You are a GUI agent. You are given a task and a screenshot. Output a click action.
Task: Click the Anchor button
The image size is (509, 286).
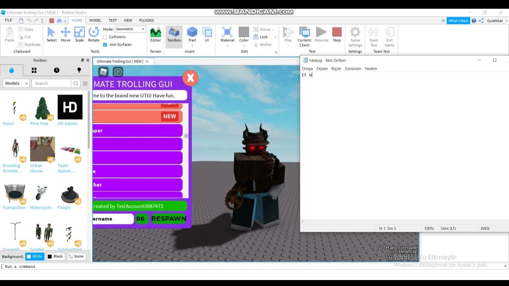point(262,44)
